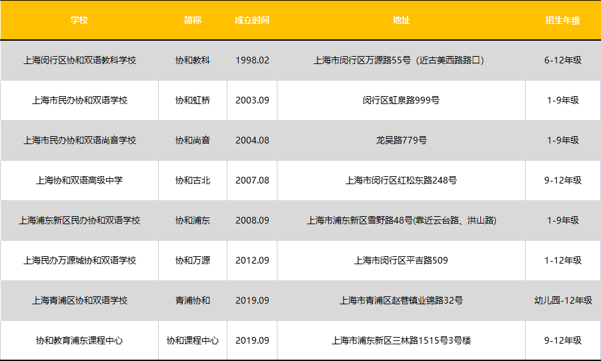Click the 上海市民办协和双语尚音学校 cell
The height and width of the screenshot is (361, 601).
pyautogui.click(x=79, y=140)
